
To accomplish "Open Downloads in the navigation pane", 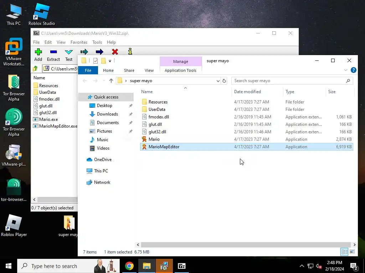I will [107, 114].
